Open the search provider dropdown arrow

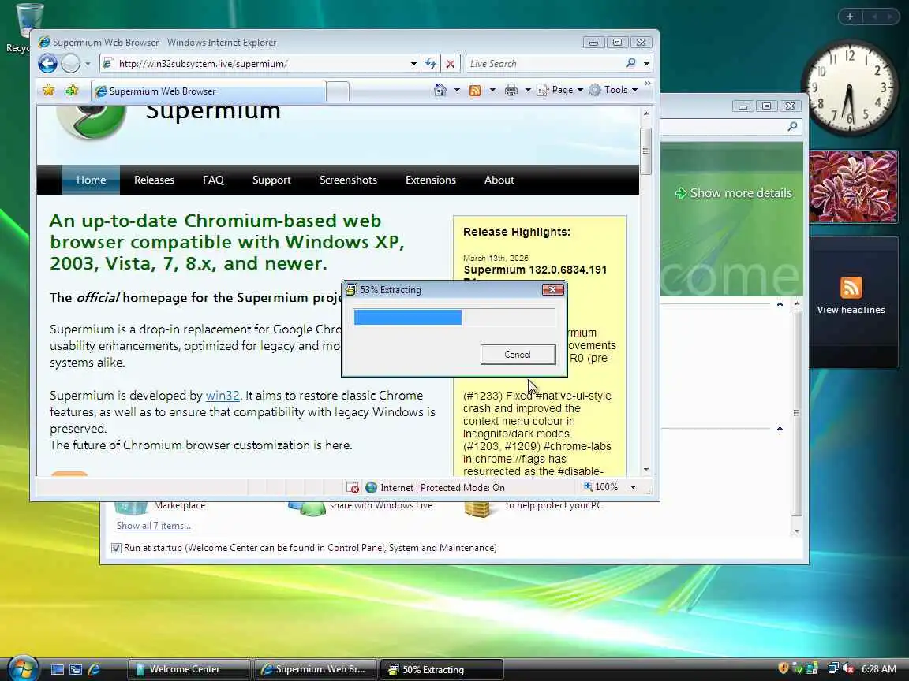coord(646,64)
